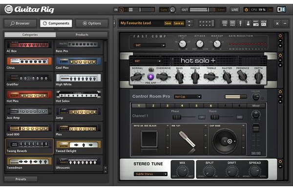Select the Jump amp component
This screenshot has height=190, width=293.
point(79,113)
